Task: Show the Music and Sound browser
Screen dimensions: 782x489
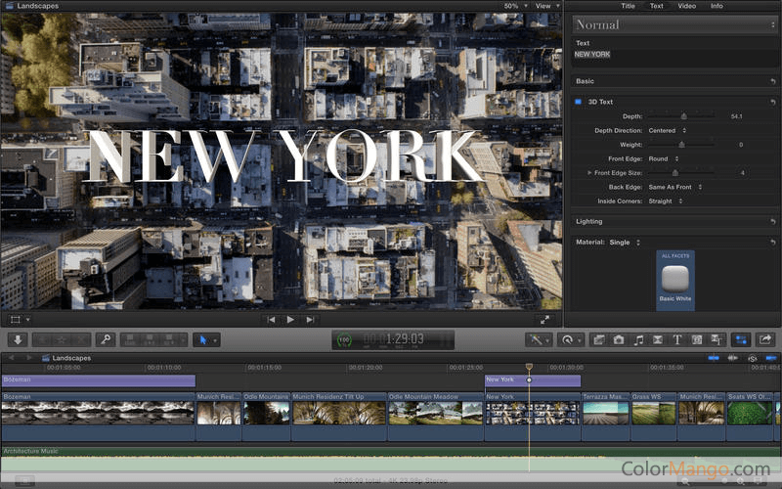Action: point(638,339)
